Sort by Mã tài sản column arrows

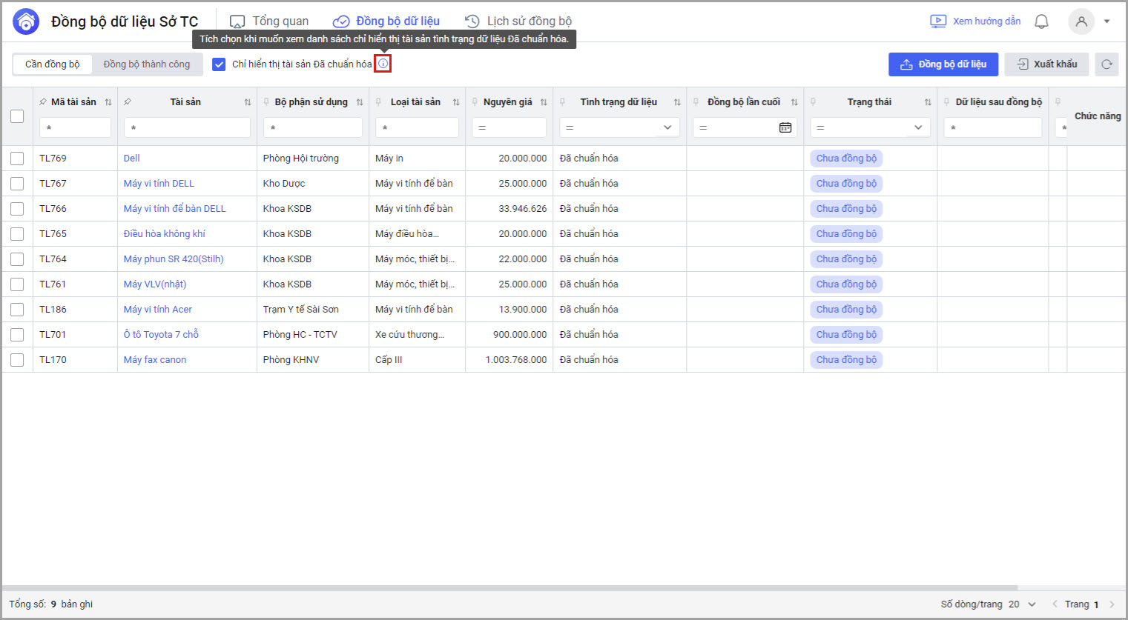[x=108, y=102]
